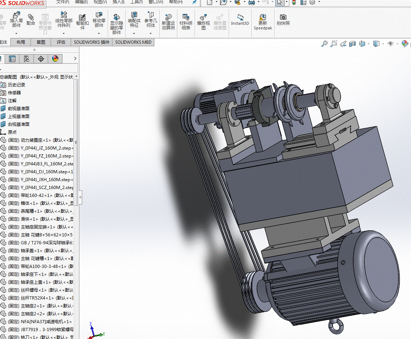Viewport: 411px width, 339px height.
Task: Open the ConfigurationManager panel tab icon
Action: (27, 59)
